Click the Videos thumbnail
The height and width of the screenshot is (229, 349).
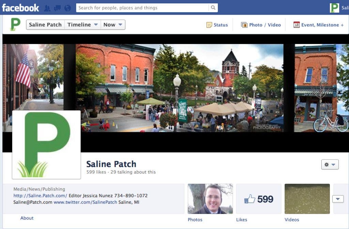click(x=307, y=199)
